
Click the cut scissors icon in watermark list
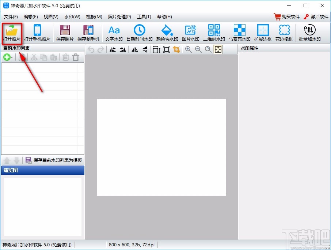[x=34, y=57]
